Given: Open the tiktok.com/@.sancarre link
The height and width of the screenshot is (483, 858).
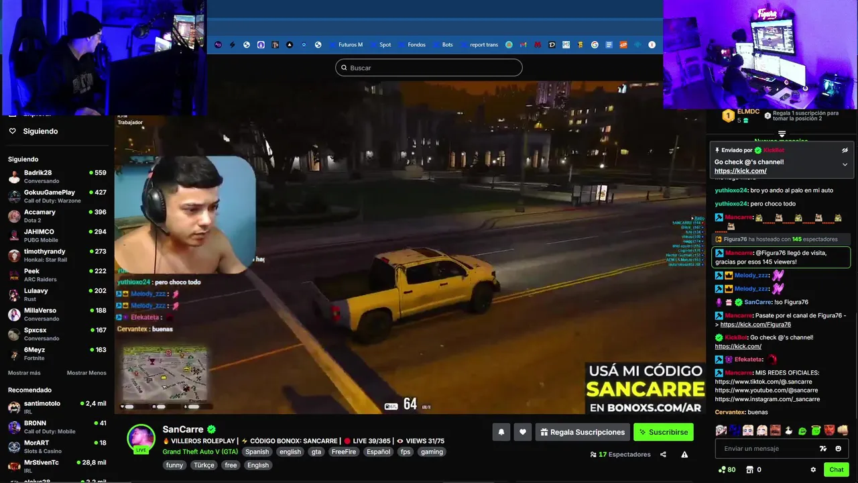Looking at the screenshot, I should point(763,382).
